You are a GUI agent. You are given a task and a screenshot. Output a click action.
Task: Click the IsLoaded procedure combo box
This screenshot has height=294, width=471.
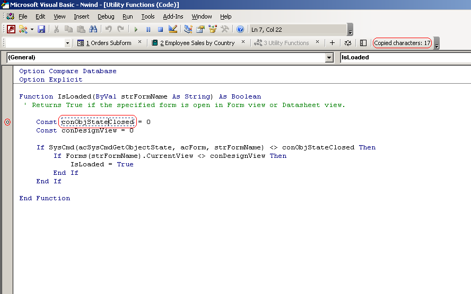tap(406, 58)
